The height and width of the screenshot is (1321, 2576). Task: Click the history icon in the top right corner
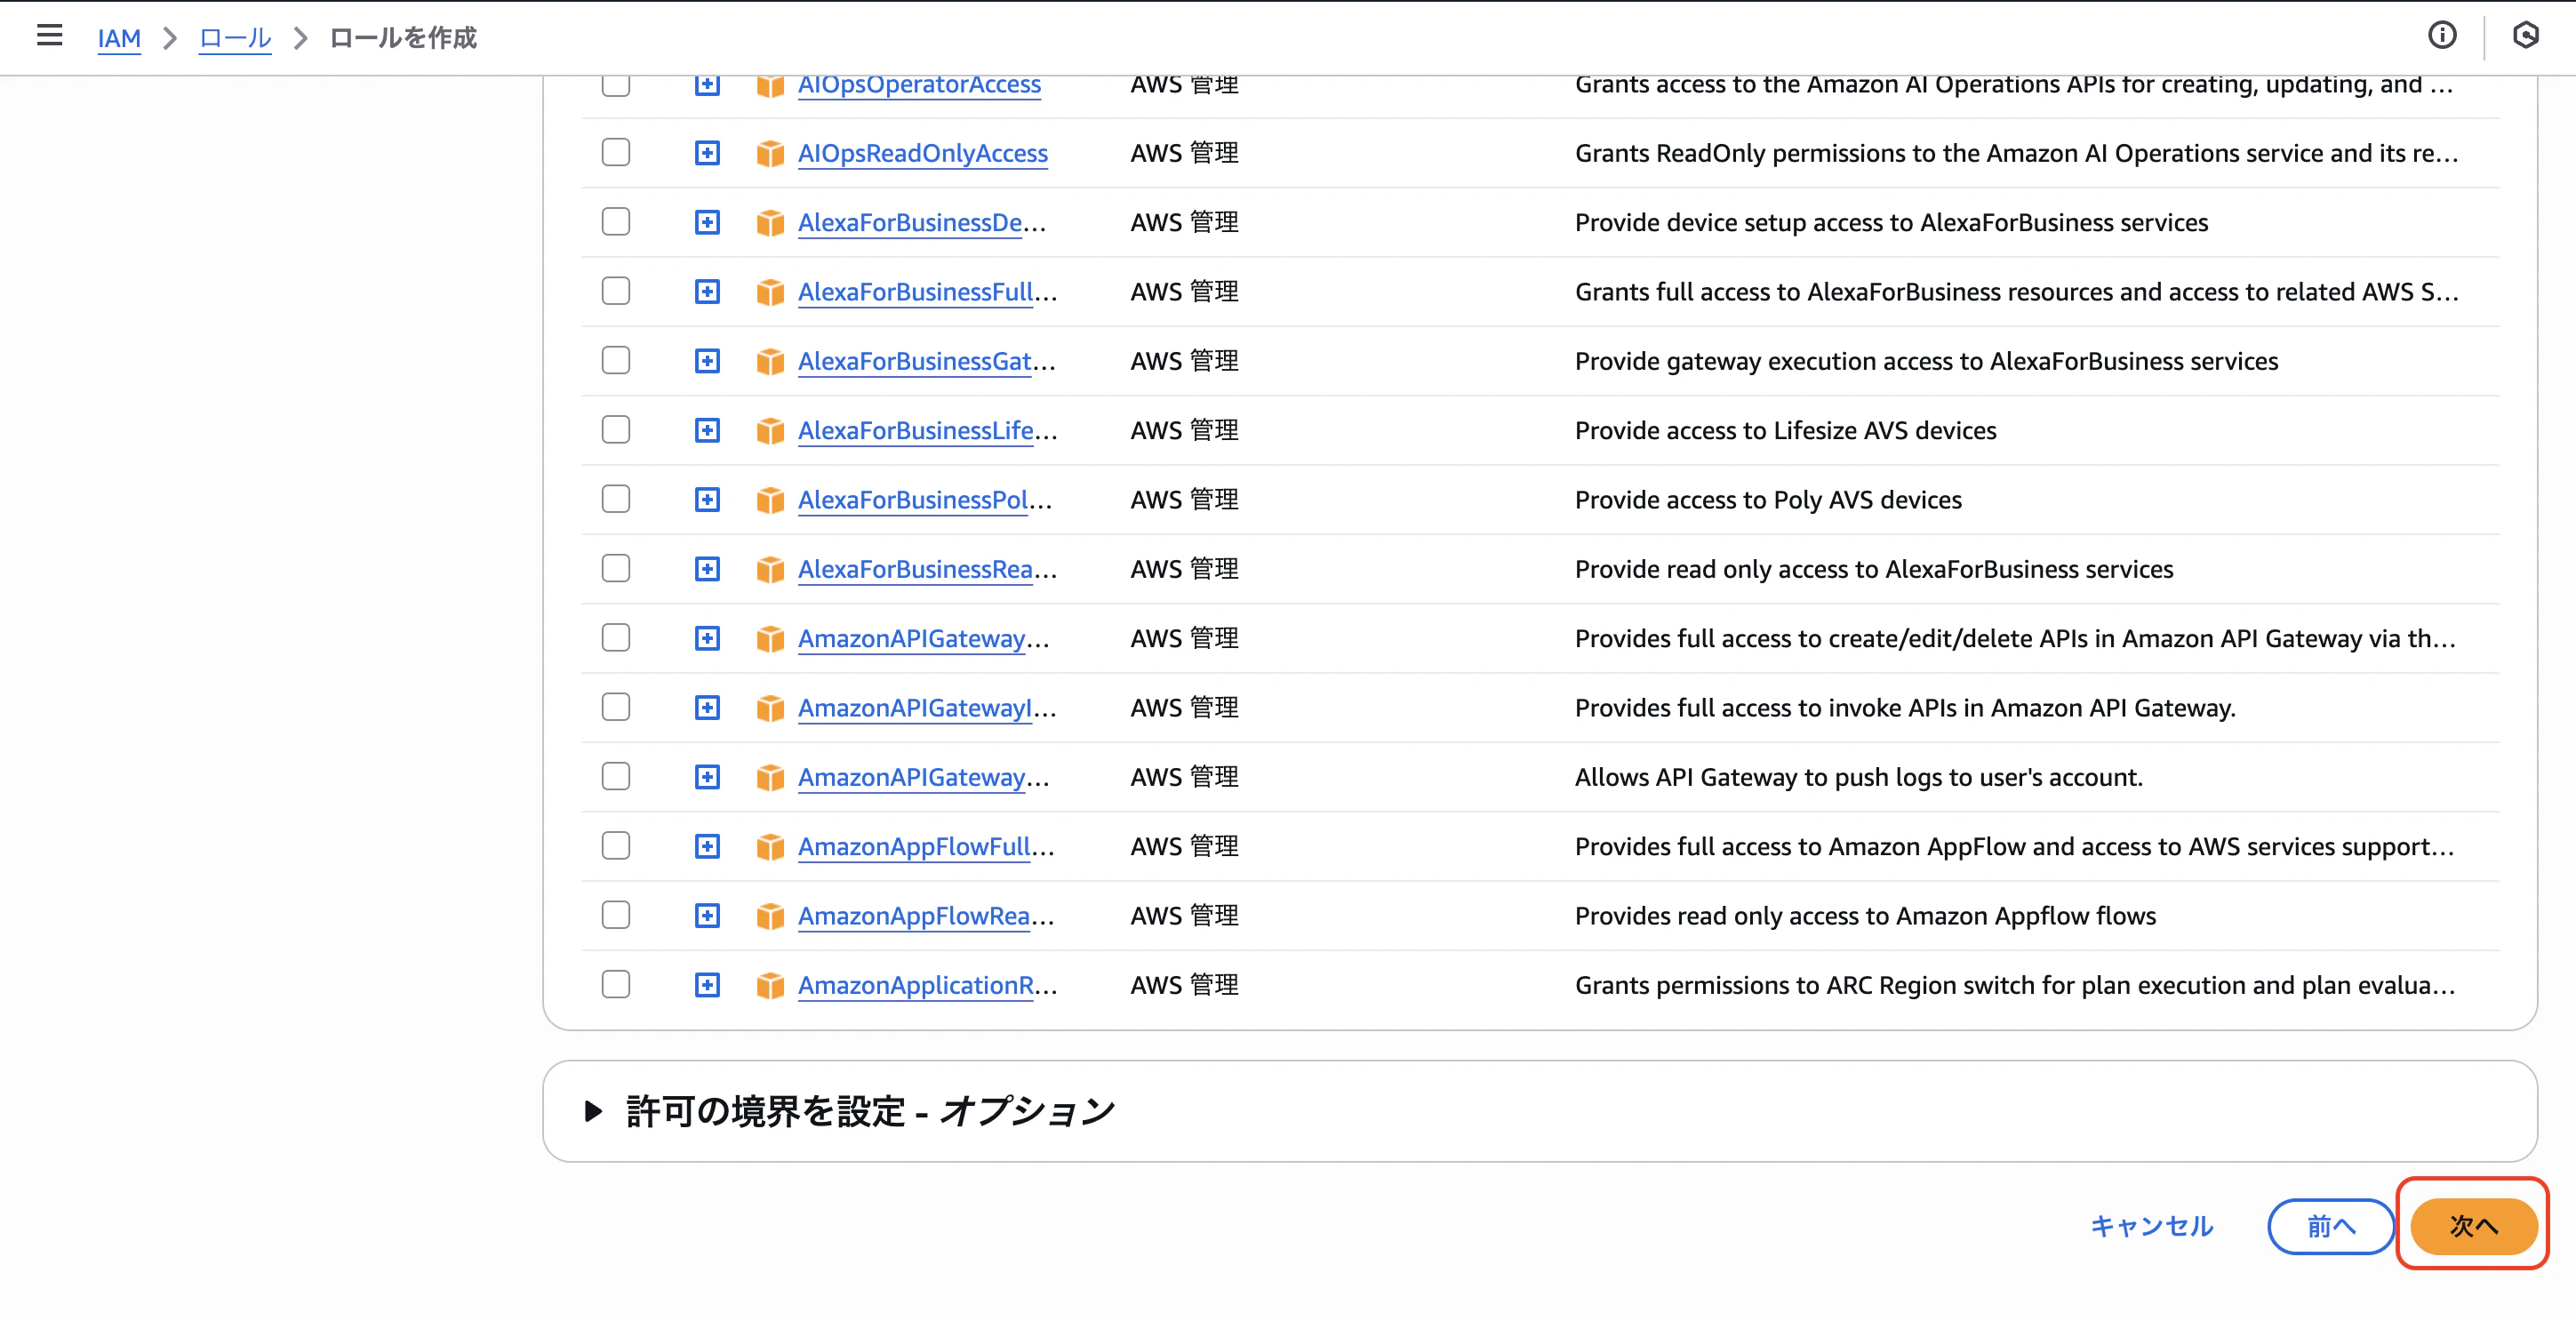(2527, 36)
